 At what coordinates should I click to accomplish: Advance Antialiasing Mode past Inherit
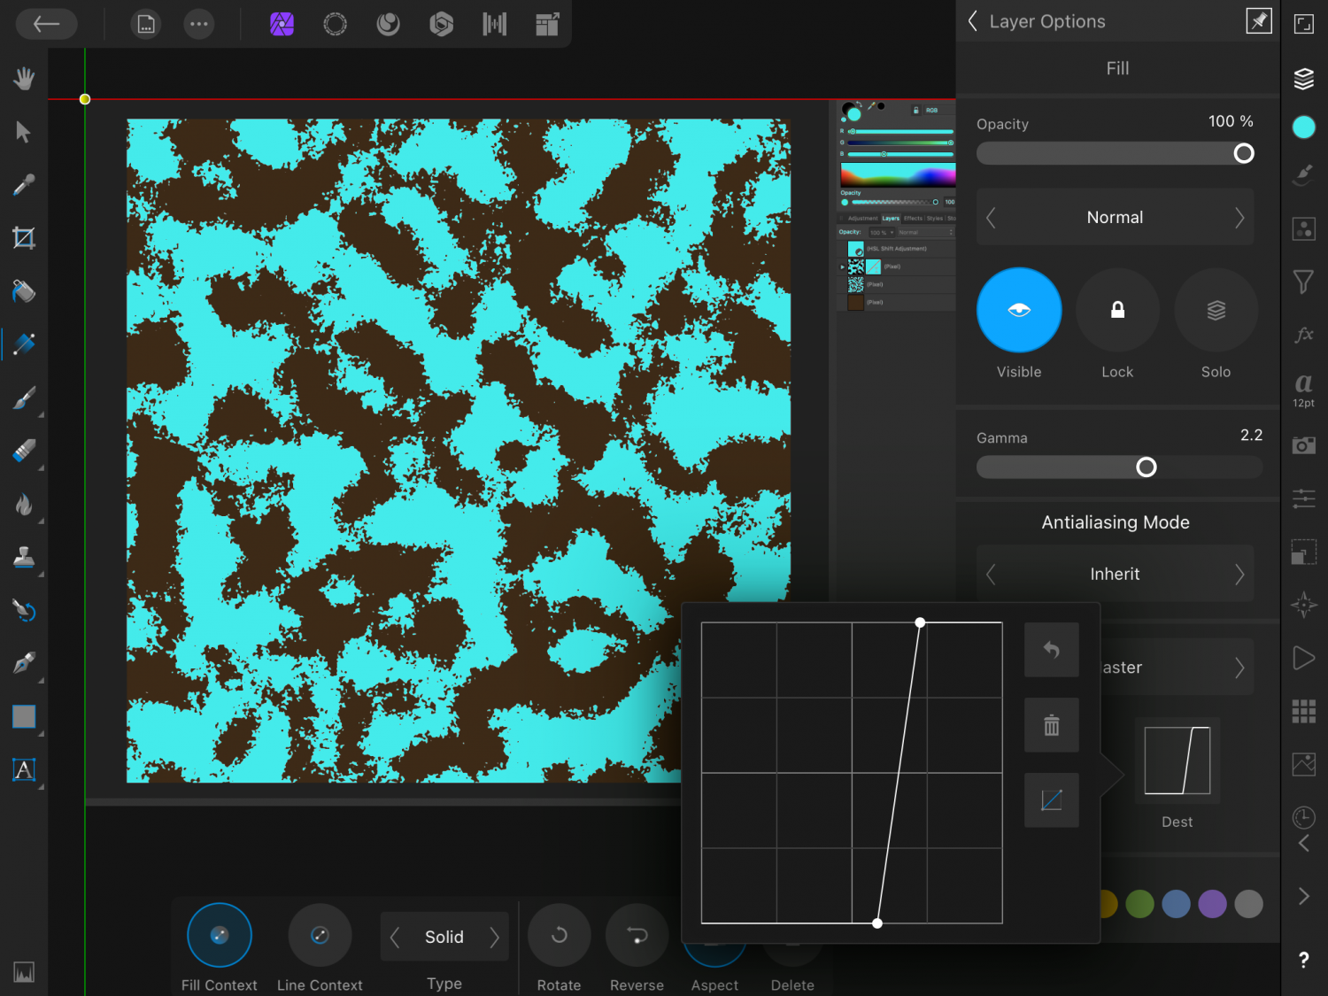pyautogui.click(x=1239, y=575)
